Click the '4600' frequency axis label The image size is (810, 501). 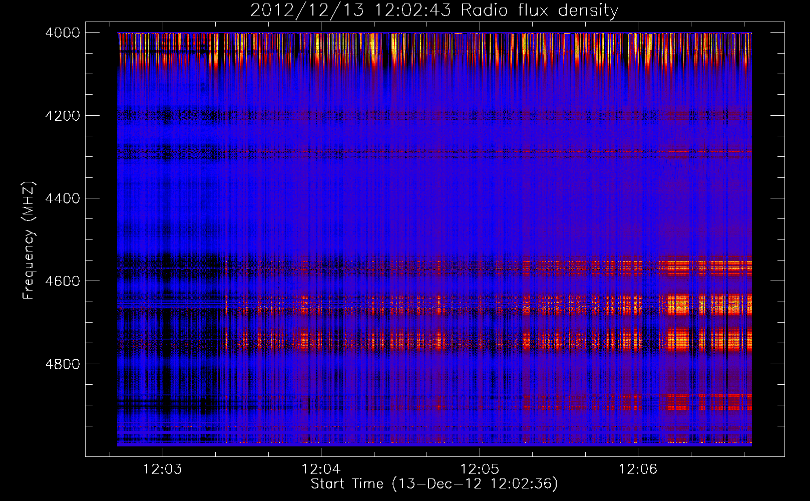pyautogui.click(x=63, y=281)
